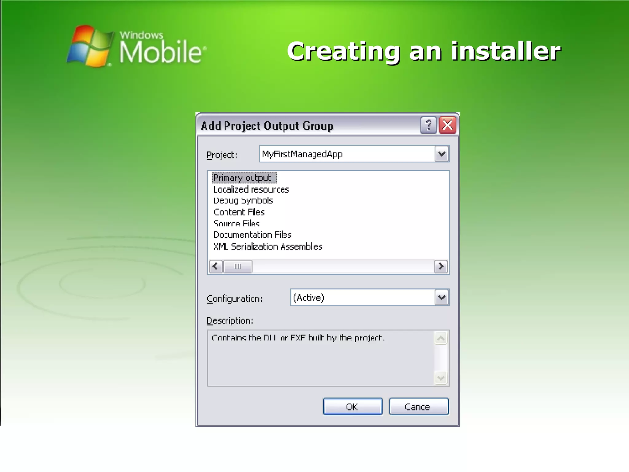Confirm with the OK button

pyautogui.click(x=353, y=407)
